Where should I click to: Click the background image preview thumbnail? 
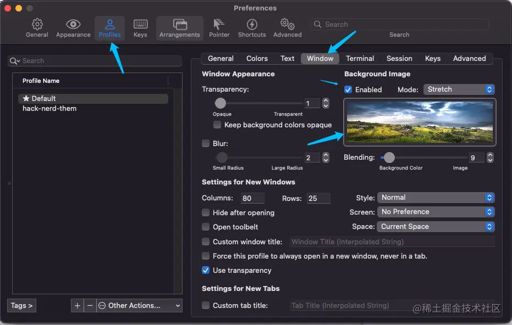420,122
